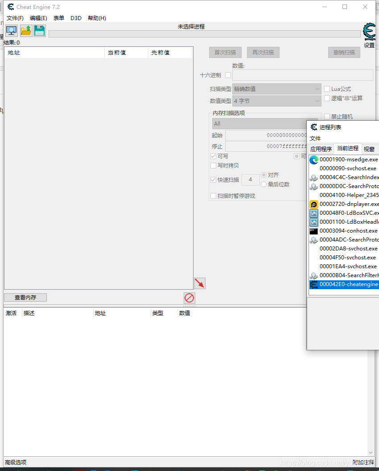Select the conhost.exe console icon

pyautogui.click(x=314, y=231)
